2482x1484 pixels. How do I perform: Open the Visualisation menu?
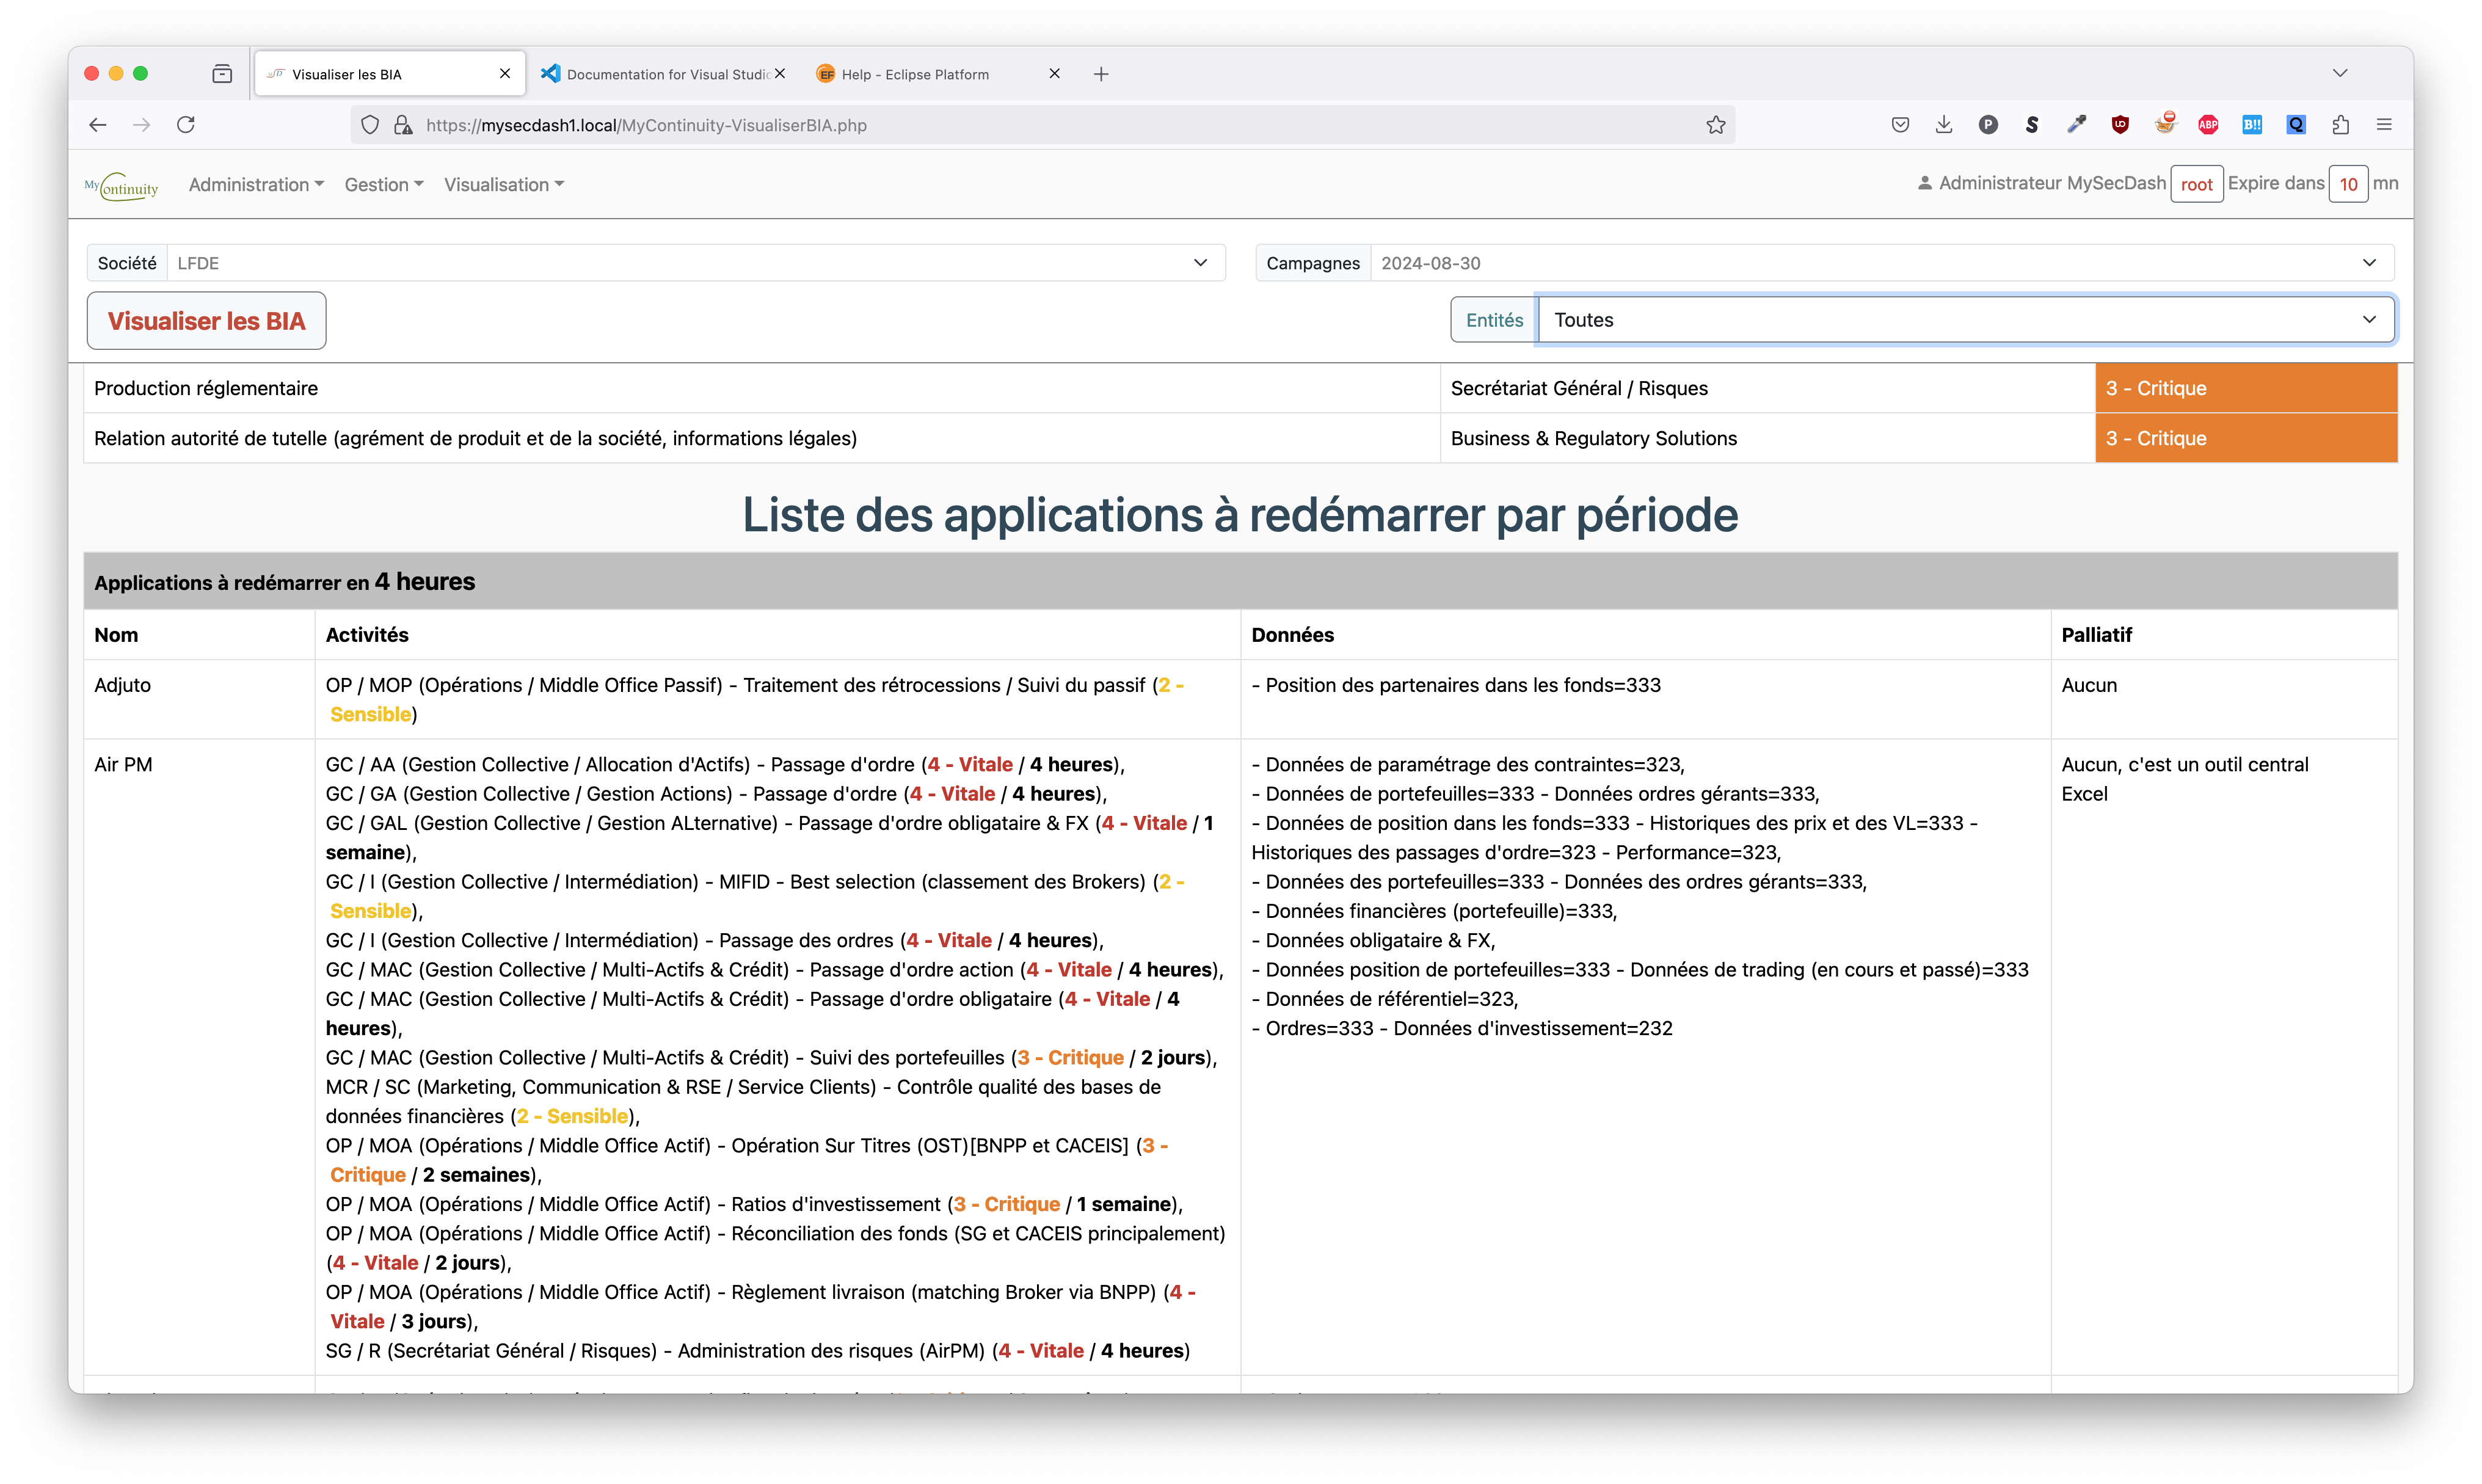point(504,184)
